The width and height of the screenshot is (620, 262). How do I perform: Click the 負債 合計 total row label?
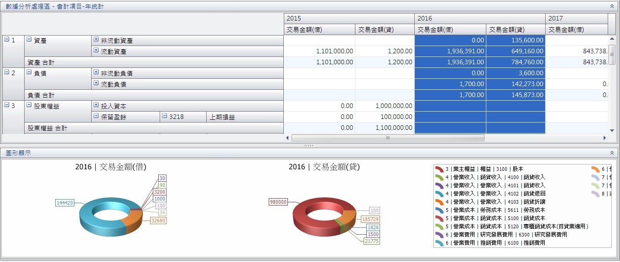[154, 95]
